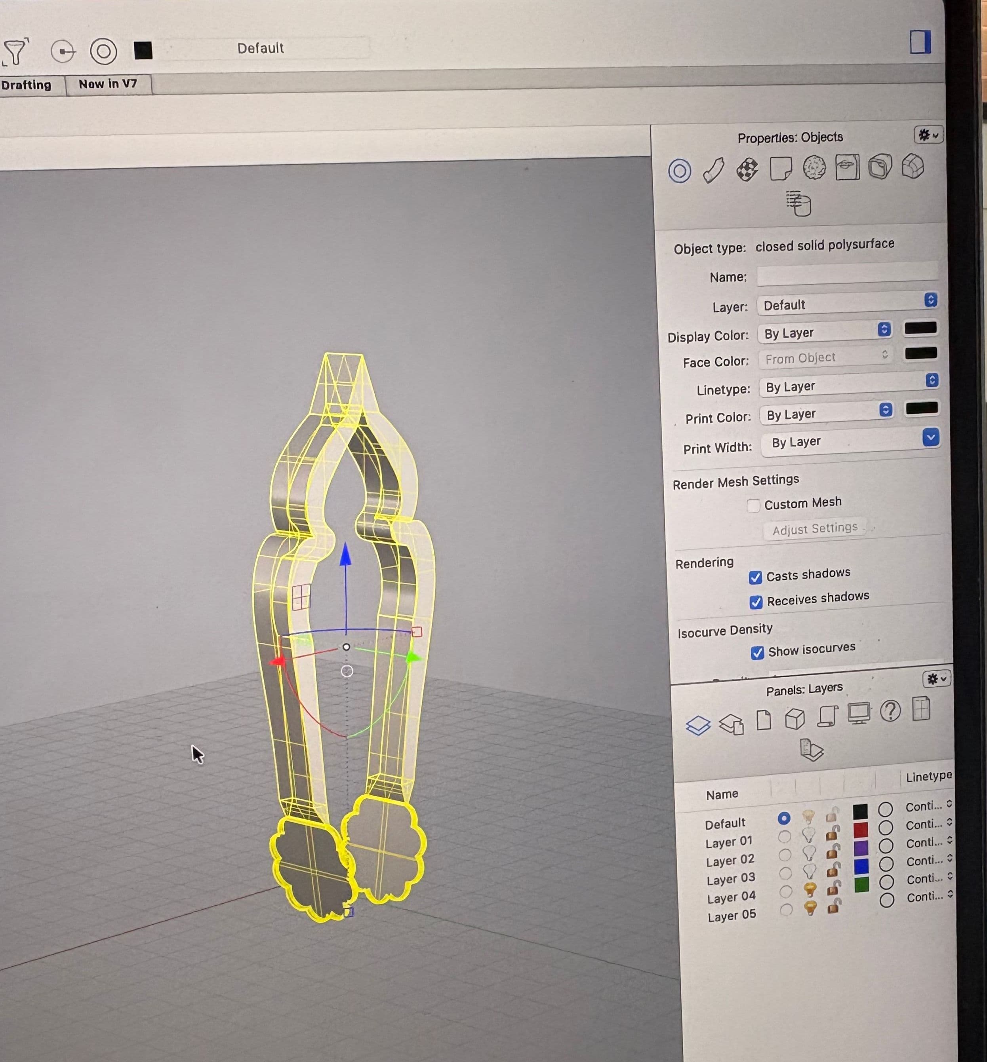The height and width of the screenshot is (1062, 987).
Task: Make Layer 03 the current layer
Action: point(785,874)
